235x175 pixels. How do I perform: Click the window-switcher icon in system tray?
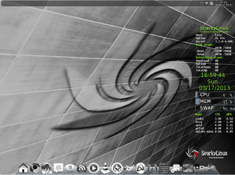(202, 3)
